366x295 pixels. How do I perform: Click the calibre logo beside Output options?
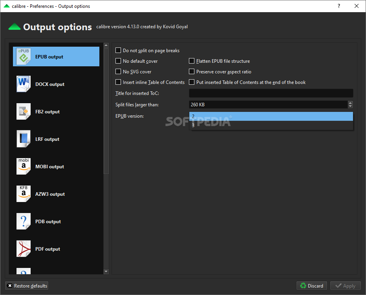point(15,27)
